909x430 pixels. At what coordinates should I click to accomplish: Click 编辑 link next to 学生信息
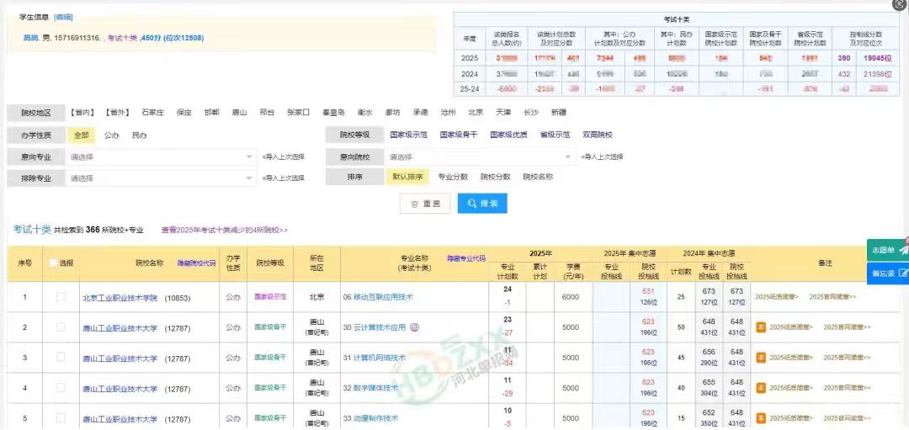63,18
